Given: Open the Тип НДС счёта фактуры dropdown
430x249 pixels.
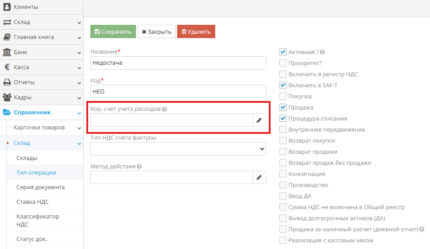Looking at the screenshot, I should point(178,149).
